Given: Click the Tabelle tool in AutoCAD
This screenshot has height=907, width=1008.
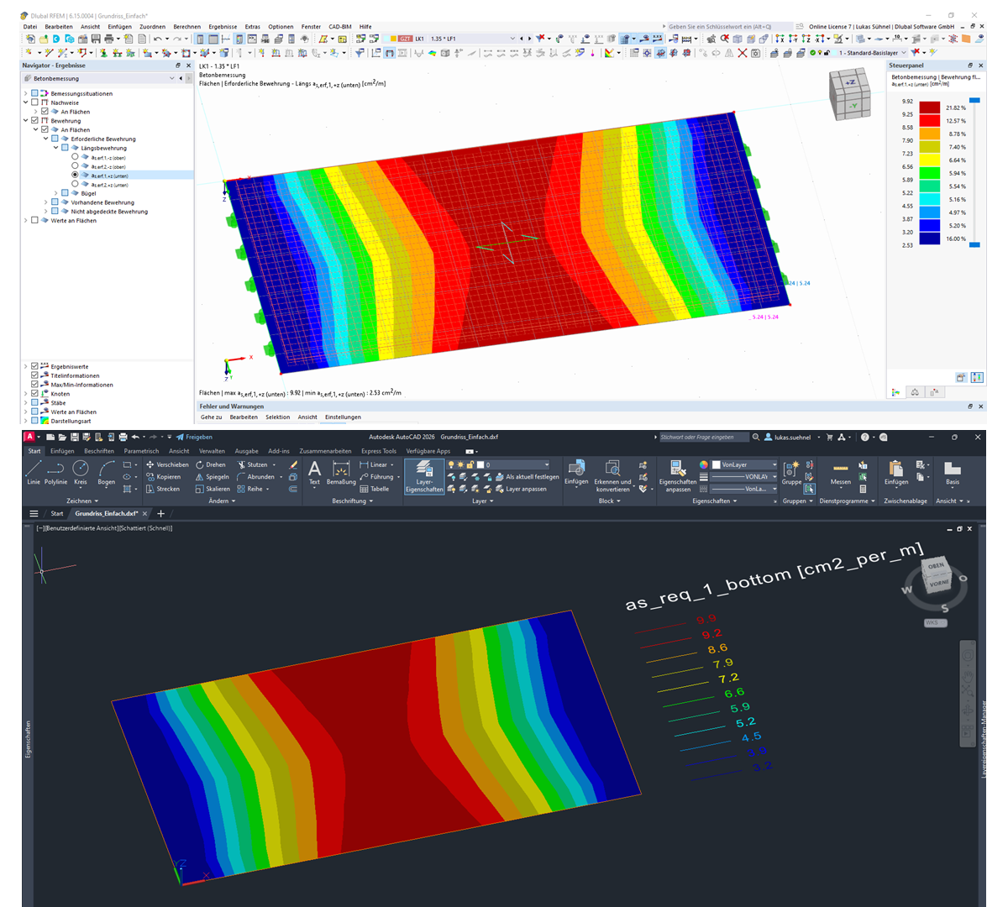Looking at the screenshot, I should click(x=375, y=489).
